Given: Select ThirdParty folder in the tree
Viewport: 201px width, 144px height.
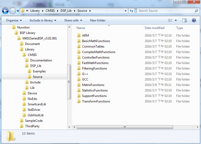Looking at the screenshot, I should pyautogui.click(x=32, y=126).
